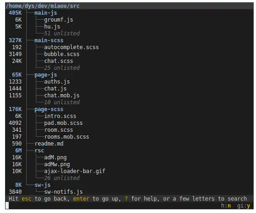This screenshot has height=213, width=256.
Task: Select readme.md file
Action: pyautogui.click(x=49, y=144)
